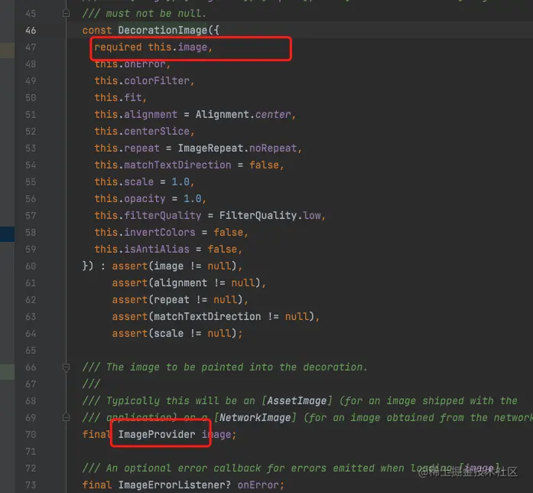Click 'assert(matchTextDirection != null)' statement
The height and width of the screenshot is (493, 533).
[213, 317]
